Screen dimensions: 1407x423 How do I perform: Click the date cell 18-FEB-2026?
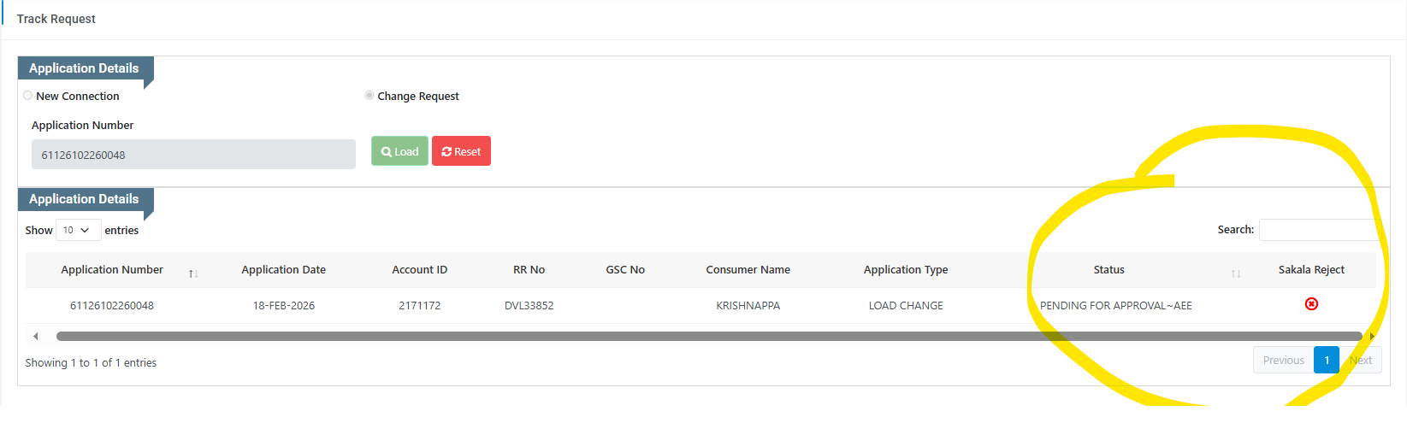point(283,305)
